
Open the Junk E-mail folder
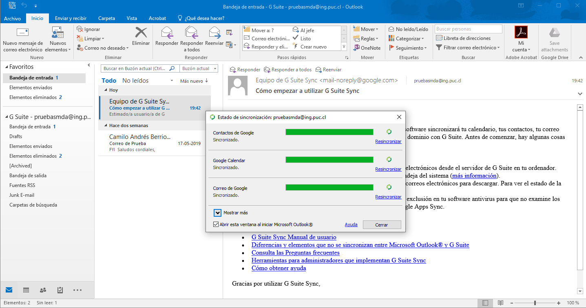click(x=22, y=195)
